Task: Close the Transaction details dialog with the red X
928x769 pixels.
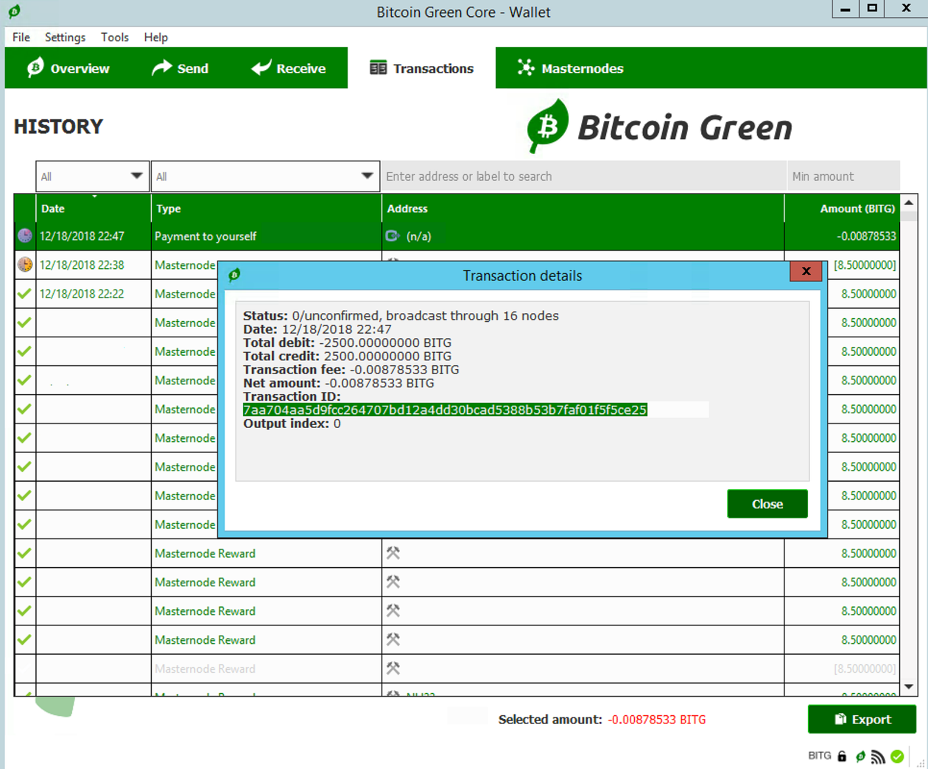Action: point(806,271)
